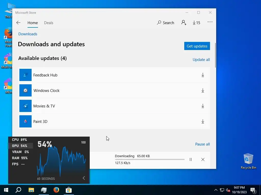Click the Store window vertical scrollbar
This screenshot has width=261, height=195.
215,55
